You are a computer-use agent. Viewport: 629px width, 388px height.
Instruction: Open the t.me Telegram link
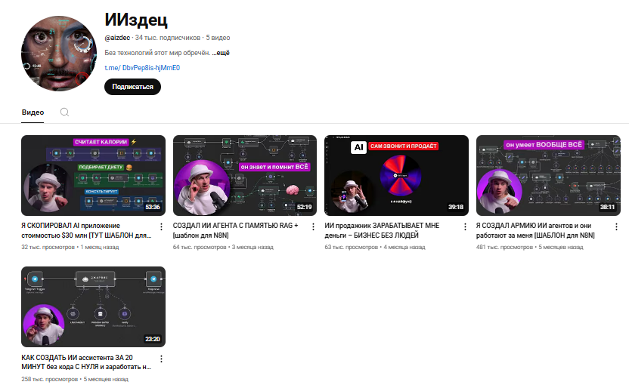coord(142,68)
